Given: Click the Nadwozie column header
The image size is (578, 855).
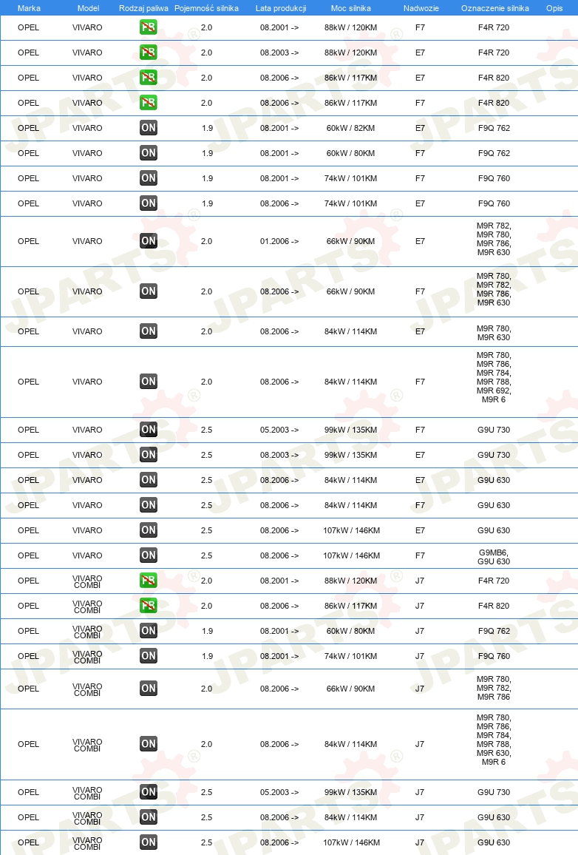Looking at the screenshot, I should pos(421,8).
